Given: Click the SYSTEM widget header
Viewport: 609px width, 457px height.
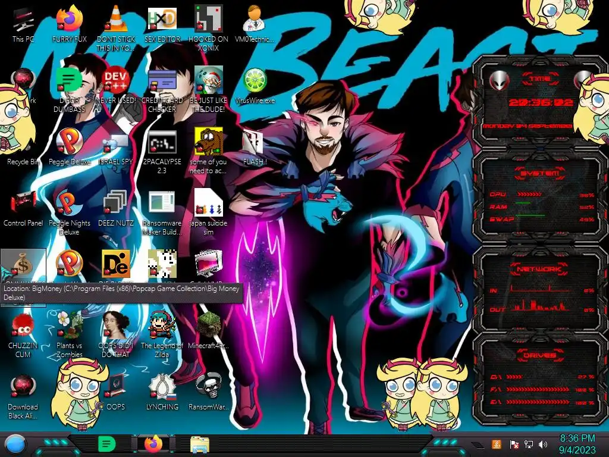Looking at the screenshot, I should click(x=540, y=173).
